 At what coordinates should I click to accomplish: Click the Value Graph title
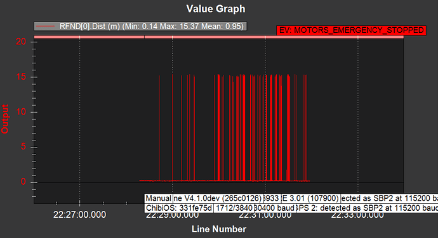tap(216, 9)
